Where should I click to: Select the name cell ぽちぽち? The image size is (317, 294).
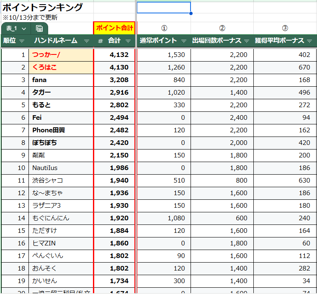(61, 143)
